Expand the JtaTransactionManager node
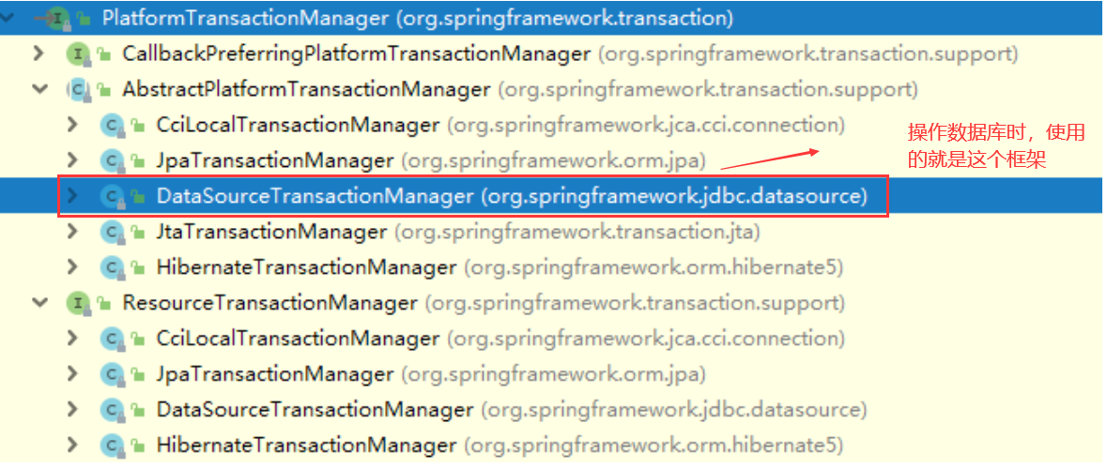The height and width of the screenshot is (469, 1107). [x=73, y=231]
